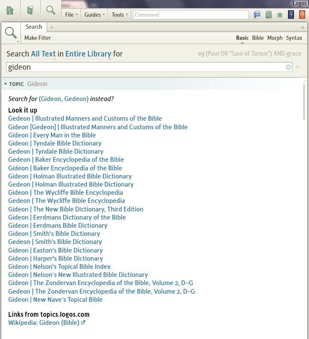The width and height of the screenshot is (309, 339).
Task: Search for (Gideon, Gedeon) instead
Action: coord(64,99)
